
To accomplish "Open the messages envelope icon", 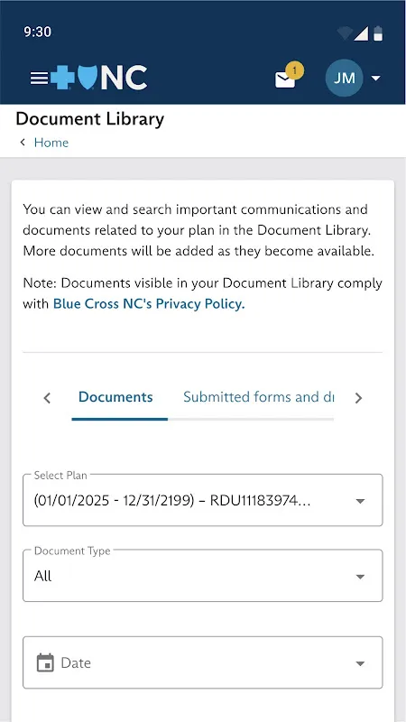I will click(x=285, y=80).
